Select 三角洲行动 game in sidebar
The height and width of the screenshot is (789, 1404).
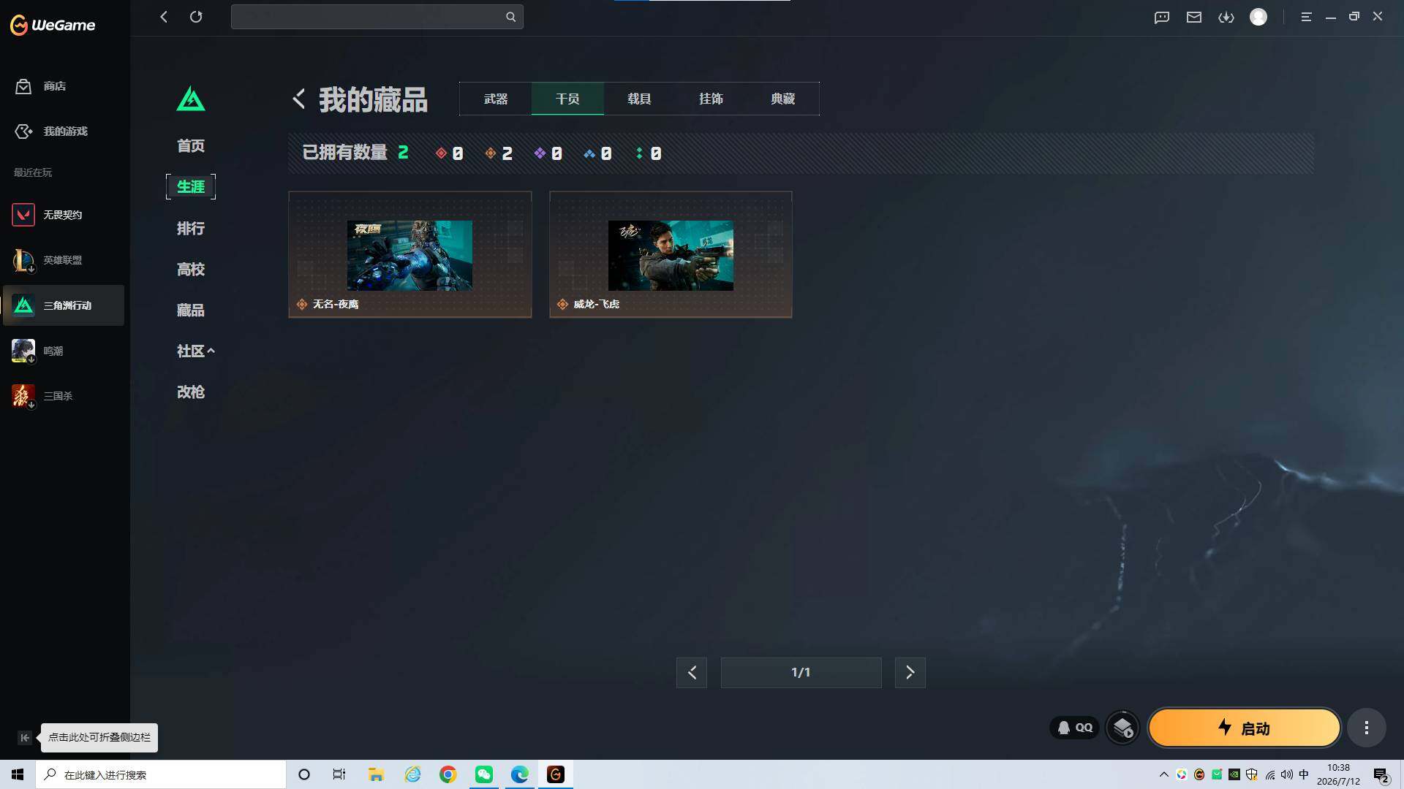tap(63, 305)
